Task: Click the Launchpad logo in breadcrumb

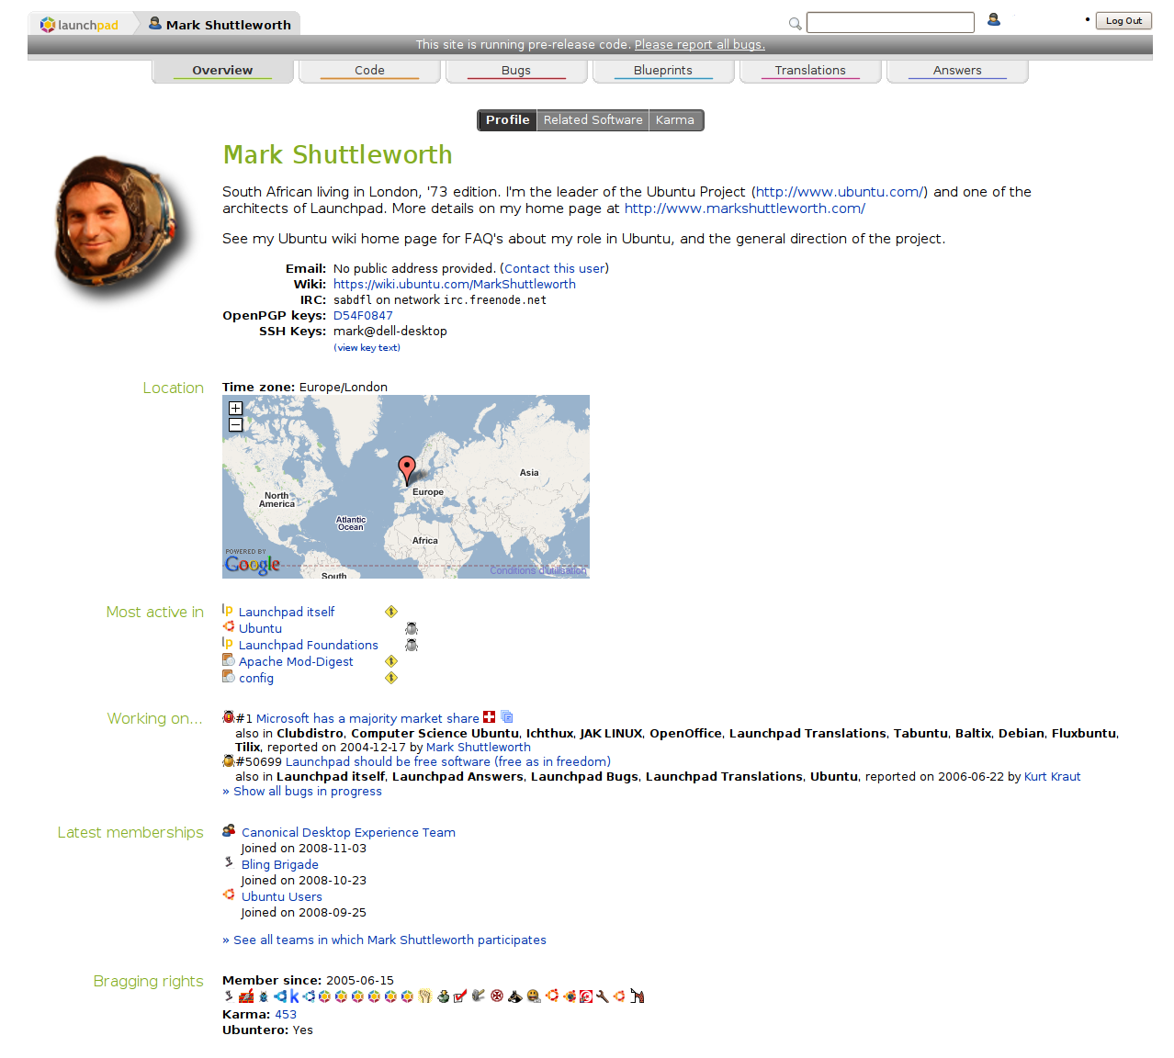Action: pyautogui.click(x=79, y=25)
